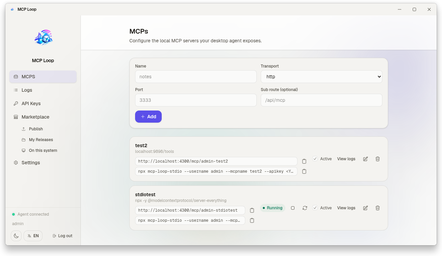Edit the test2 MCP entry
442x256 pixels.
point(366,159)
